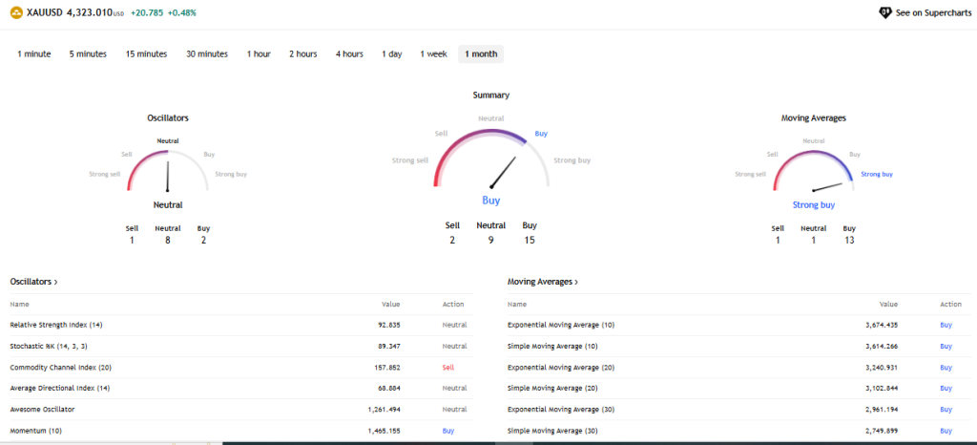Choose the 2 hours timeframe
The image size is (977, 445).
point(302,54)
